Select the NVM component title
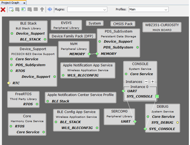The image size is (190, 145). [74, 44]
